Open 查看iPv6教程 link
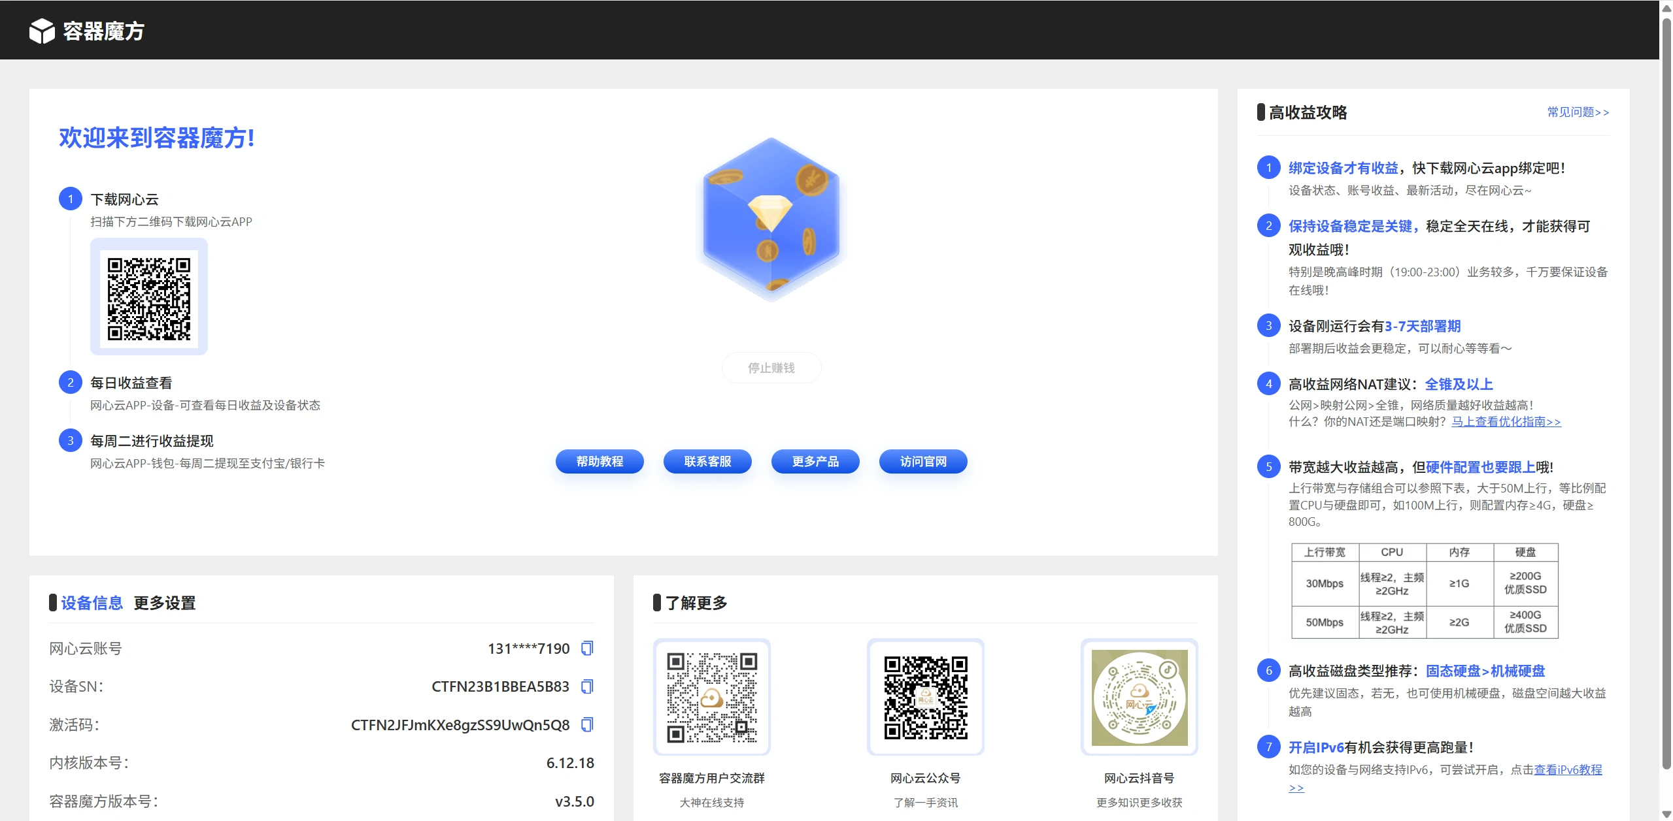Screen dimensions: 1673x821 (x=1568, y=769)
